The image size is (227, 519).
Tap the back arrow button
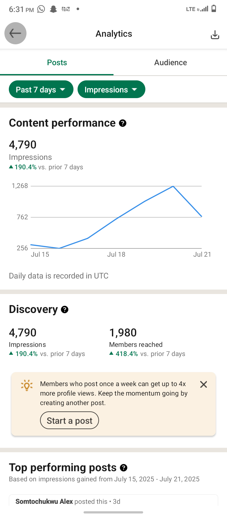(x=15, y=33)
